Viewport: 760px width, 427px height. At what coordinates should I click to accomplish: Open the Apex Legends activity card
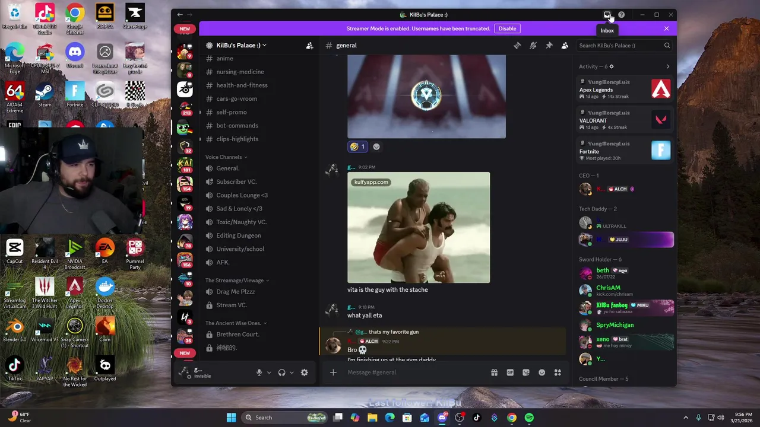[x=625, y=90]
